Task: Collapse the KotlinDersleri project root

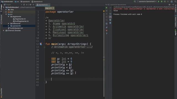Action: 4,7
